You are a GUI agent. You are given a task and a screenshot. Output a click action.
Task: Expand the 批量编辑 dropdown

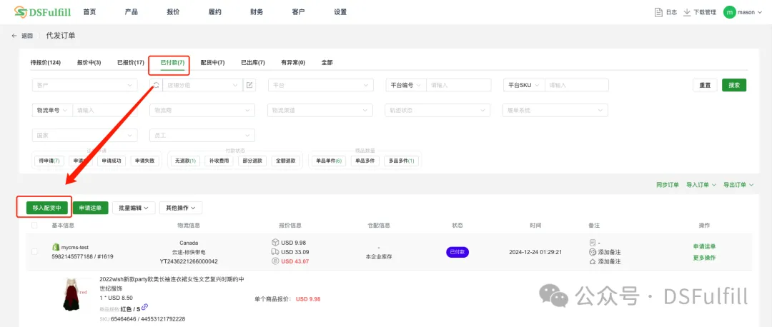click(x=135, y=208)
